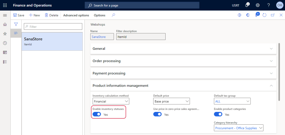285x135 pixels.
Task: Click the Save button
Action: [19, 15]
